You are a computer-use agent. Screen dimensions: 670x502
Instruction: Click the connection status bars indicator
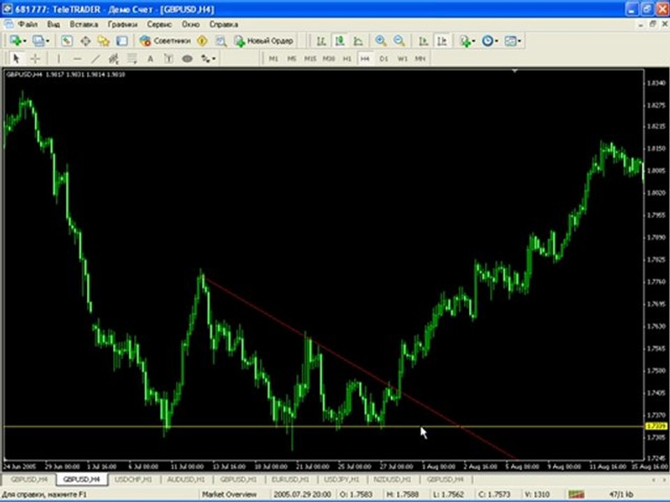pos(576,494)
